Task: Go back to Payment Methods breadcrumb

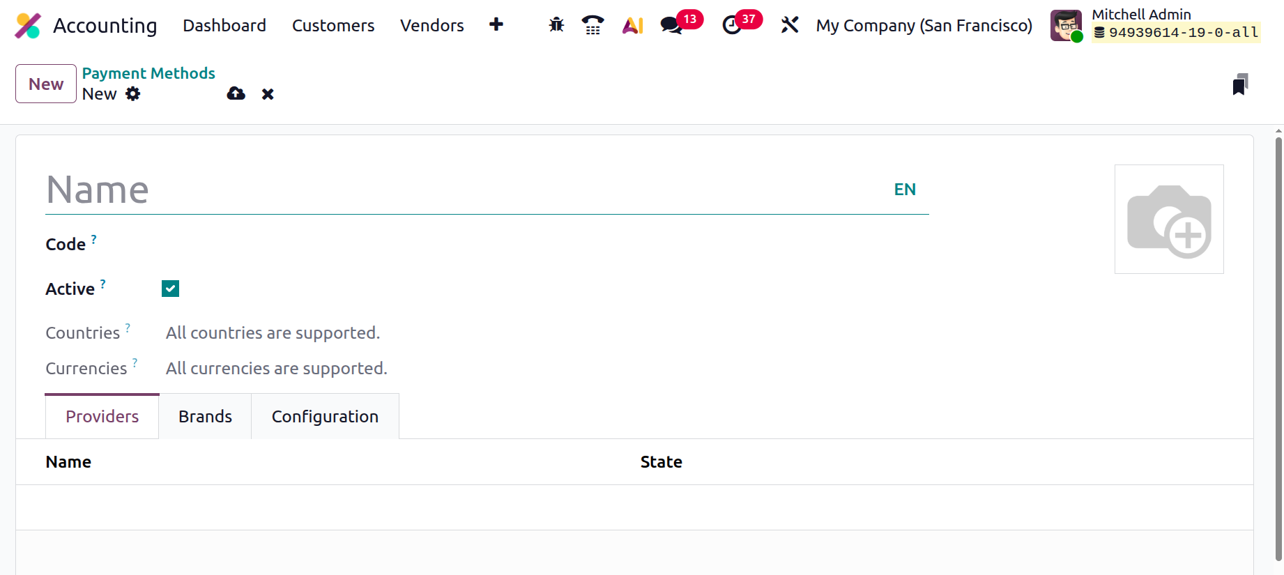Action: [148, 73]
